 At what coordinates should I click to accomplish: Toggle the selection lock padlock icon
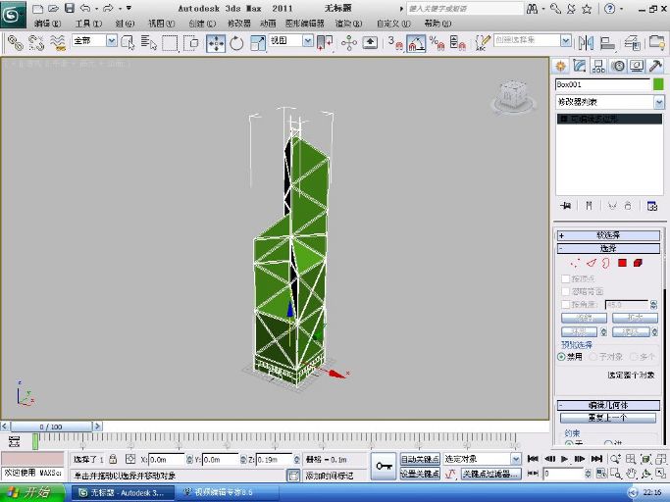pos(113,459)
